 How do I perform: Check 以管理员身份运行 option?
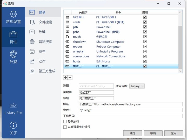pyautogui.click(x=65, y=127)
